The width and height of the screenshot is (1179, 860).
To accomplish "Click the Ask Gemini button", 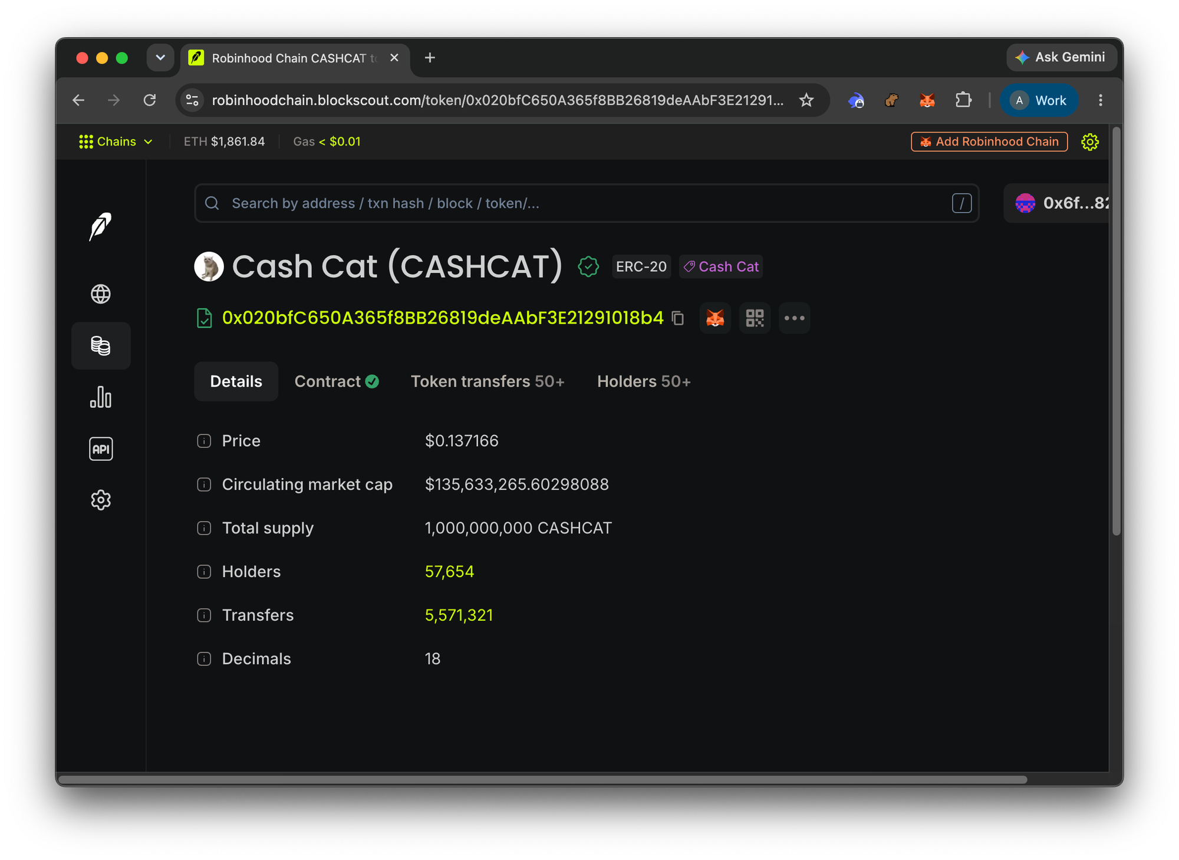I will click(x=1061, y=57).
